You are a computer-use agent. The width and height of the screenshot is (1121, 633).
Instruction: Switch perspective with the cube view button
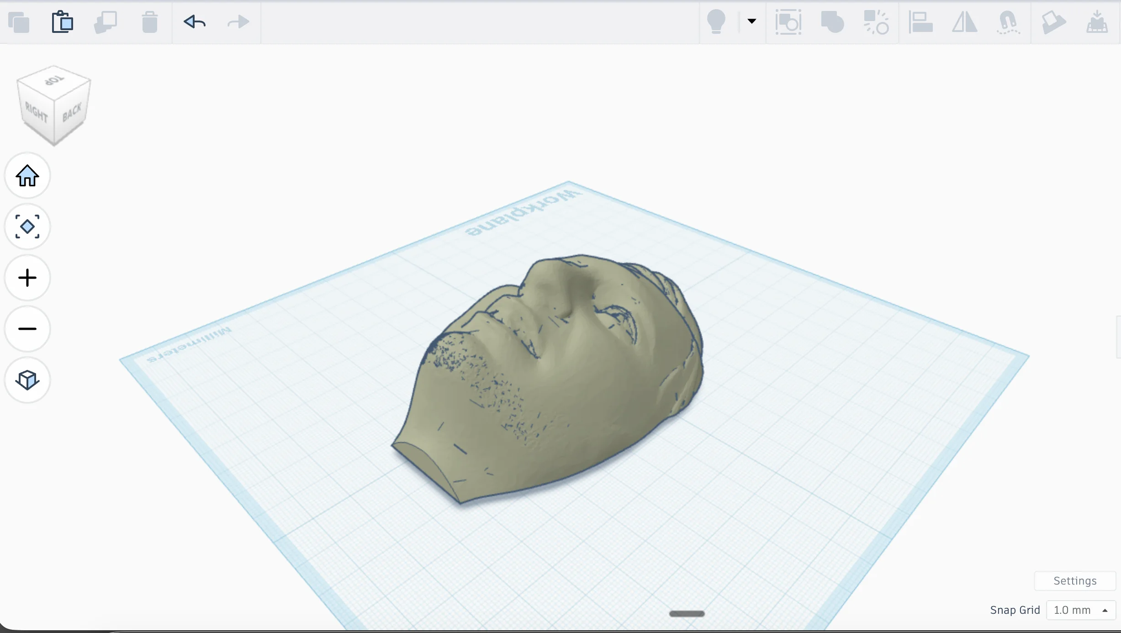[27, 380]
